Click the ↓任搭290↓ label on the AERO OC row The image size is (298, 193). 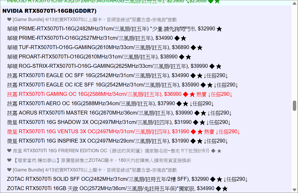[202, 104]
